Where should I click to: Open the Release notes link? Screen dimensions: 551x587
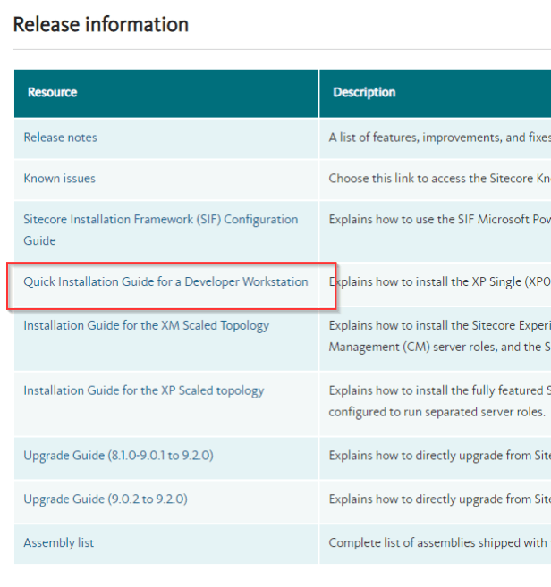click(x=60, y=138)
